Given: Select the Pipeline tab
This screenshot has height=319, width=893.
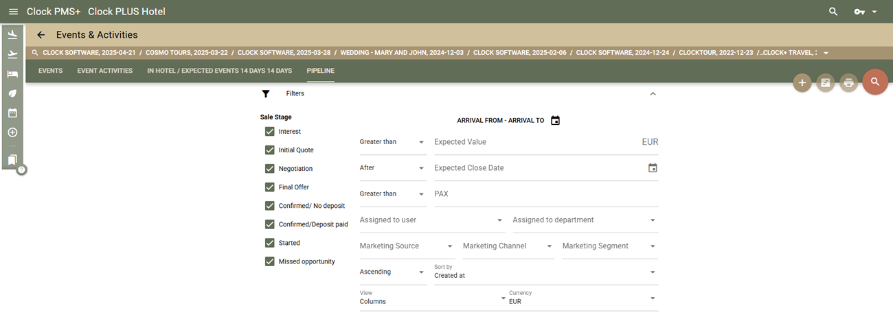Looking at the screenshot, I should tap(321, 71).
